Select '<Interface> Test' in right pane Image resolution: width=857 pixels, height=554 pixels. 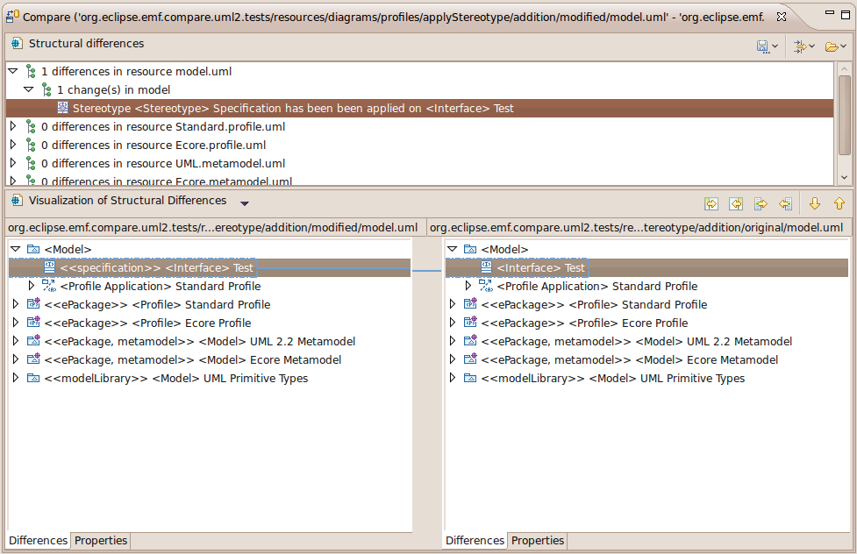[x=540, y=267]
